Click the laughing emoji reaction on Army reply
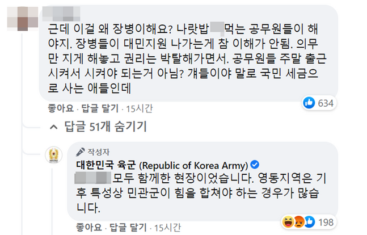Viewport: 367px width, 235px height. tap(286, 221)
